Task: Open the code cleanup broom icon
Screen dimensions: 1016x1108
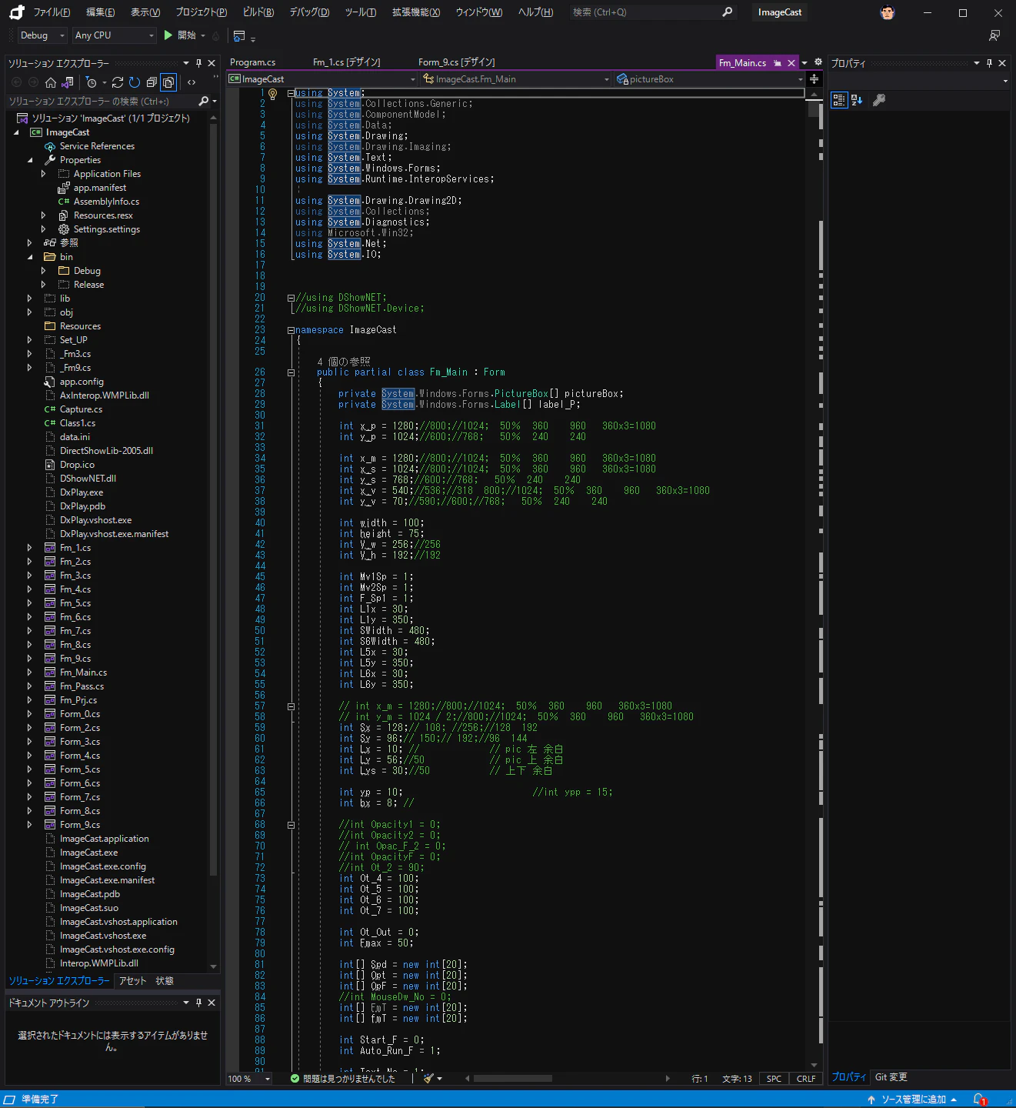Action: point(429,1079)
